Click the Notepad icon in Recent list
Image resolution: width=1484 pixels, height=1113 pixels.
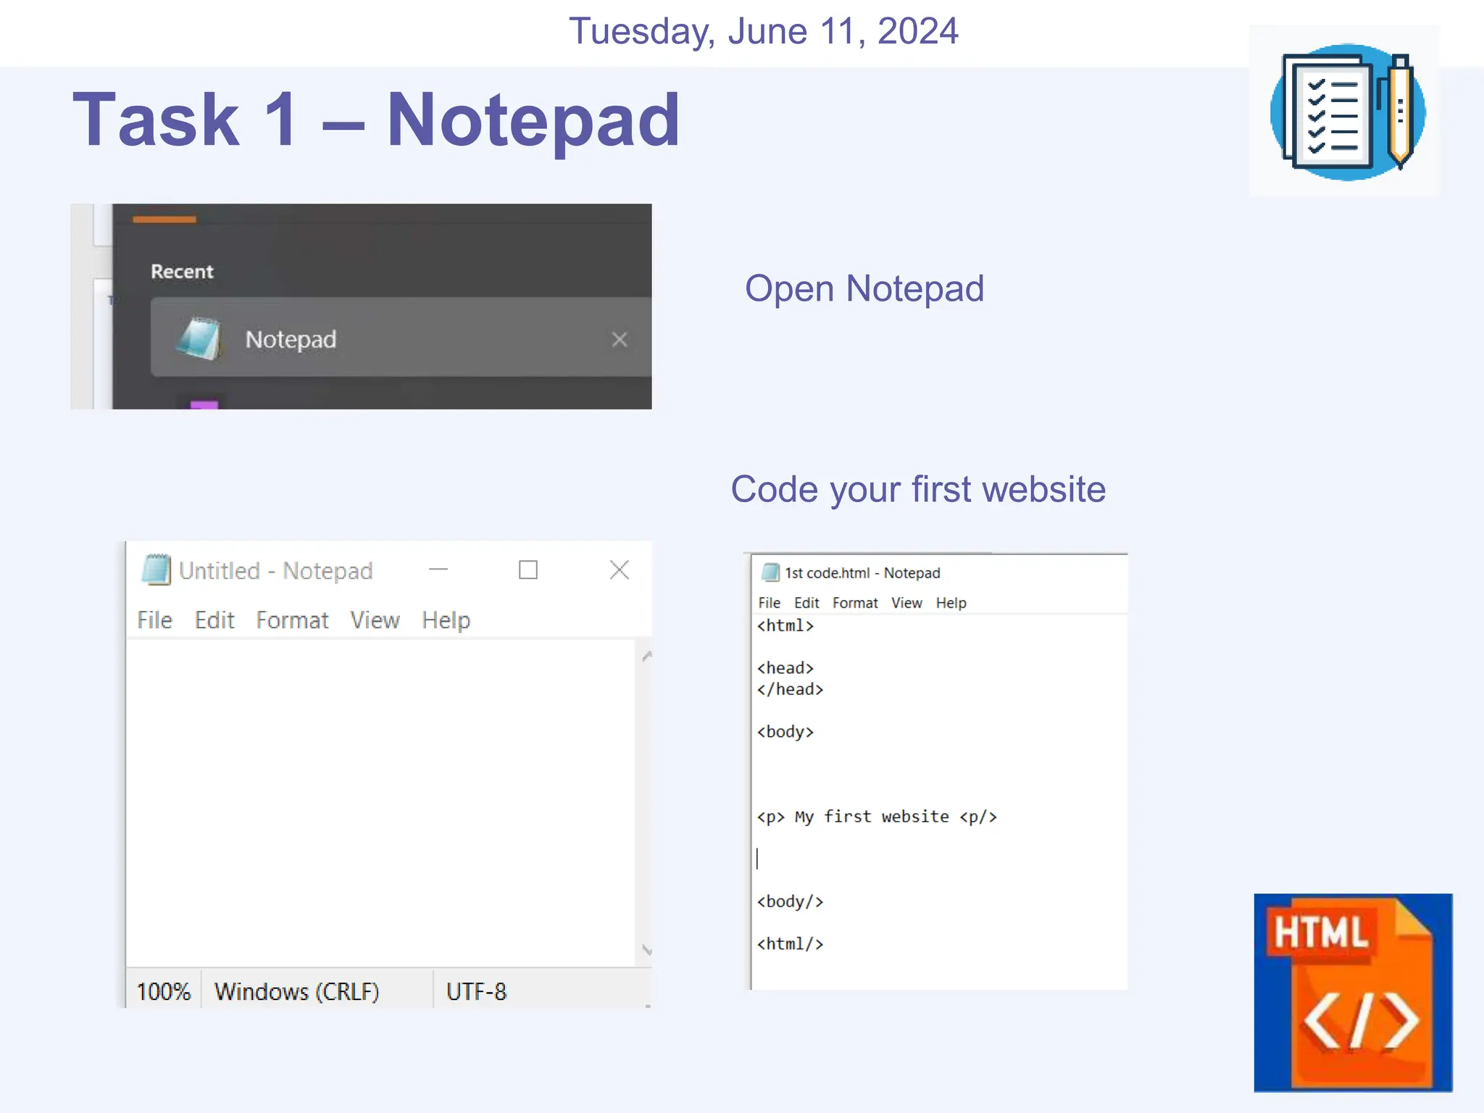[199, 338]
